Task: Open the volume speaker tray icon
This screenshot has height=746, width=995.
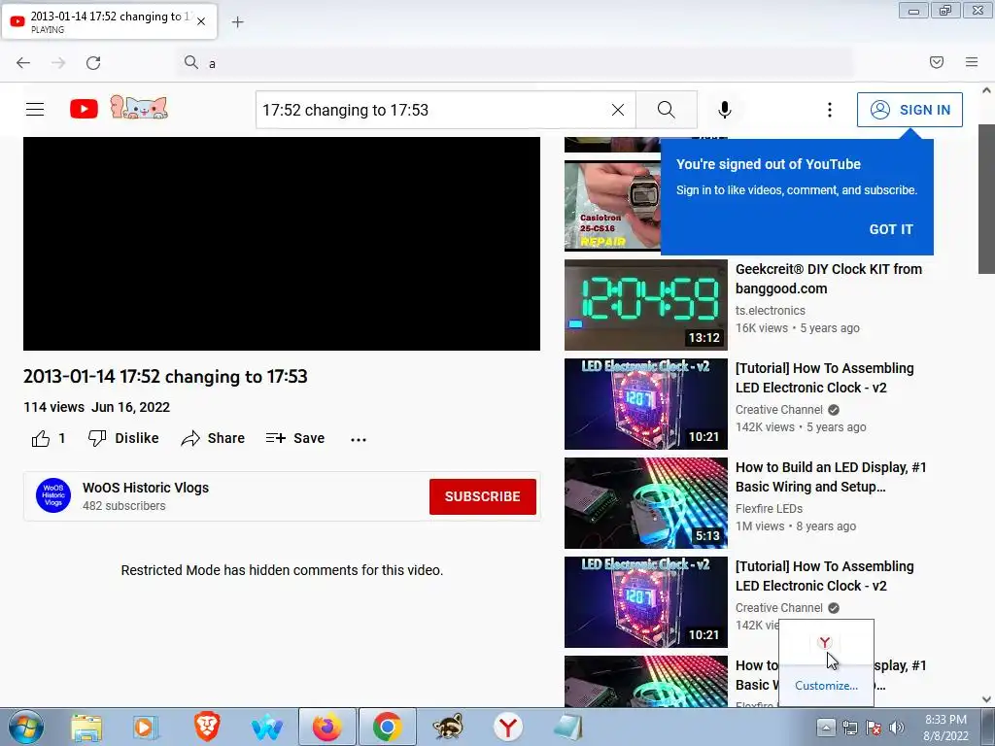Action: point(897,728)
